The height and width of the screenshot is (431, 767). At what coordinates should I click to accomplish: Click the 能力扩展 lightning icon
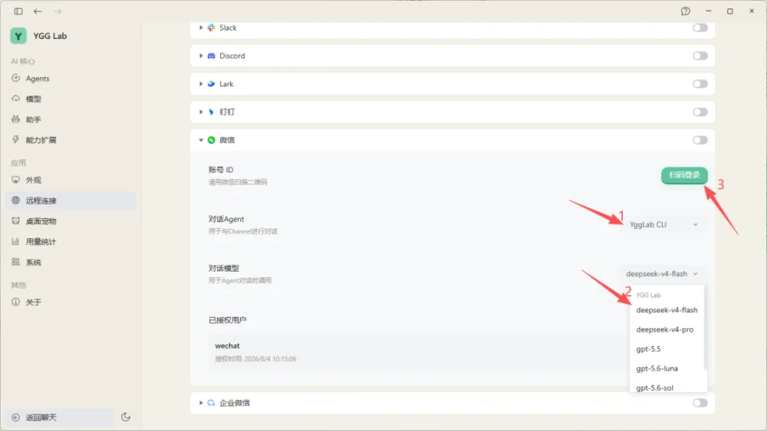pyautogui.click(x=15, y=139)
